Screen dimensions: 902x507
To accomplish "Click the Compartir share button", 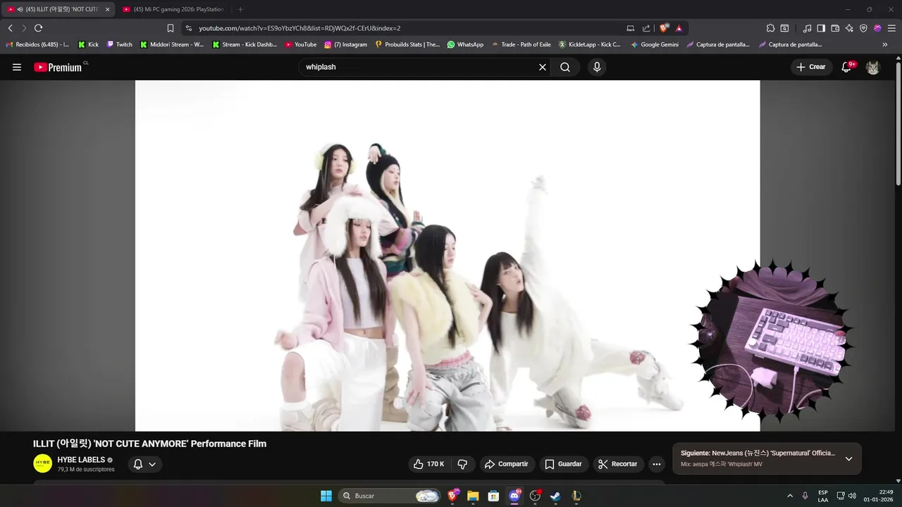I will [x=507, y=464].
